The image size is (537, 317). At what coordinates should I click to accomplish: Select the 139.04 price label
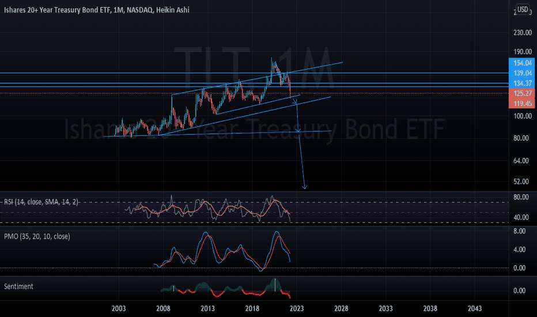pos(522,73)
